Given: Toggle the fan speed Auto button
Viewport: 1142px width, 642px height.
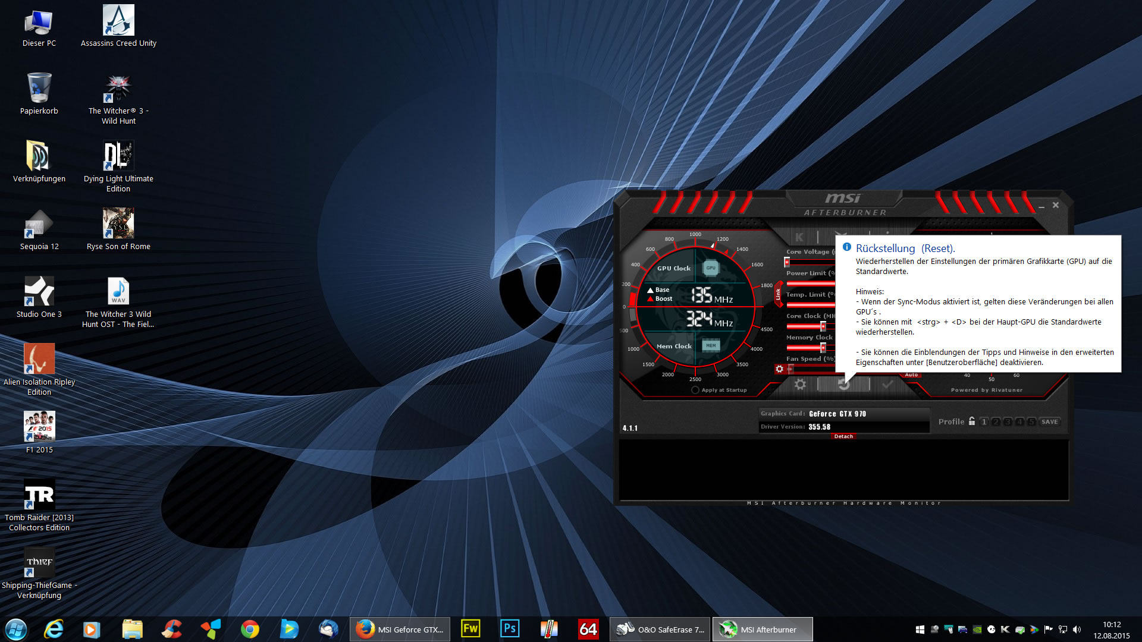Looking at the screenshot, I should [x=911, y=375].
